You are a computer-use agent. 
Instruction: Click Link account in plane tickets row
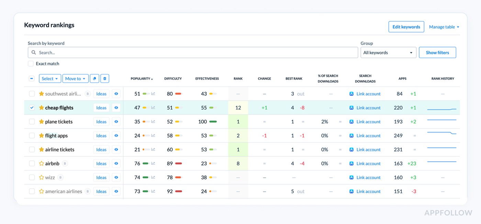(368, 121)
